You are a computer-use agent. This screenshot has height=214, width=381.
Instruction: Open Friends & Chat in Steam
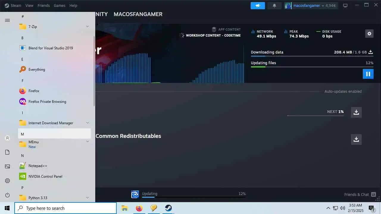[x=360, y=194]
